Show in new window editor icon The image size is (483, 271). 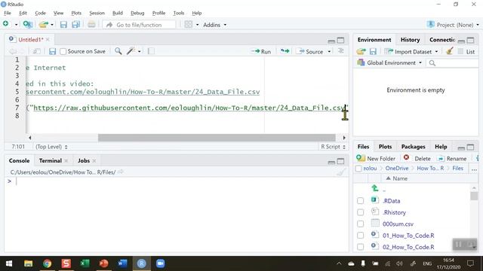click(x=36, y=51)
